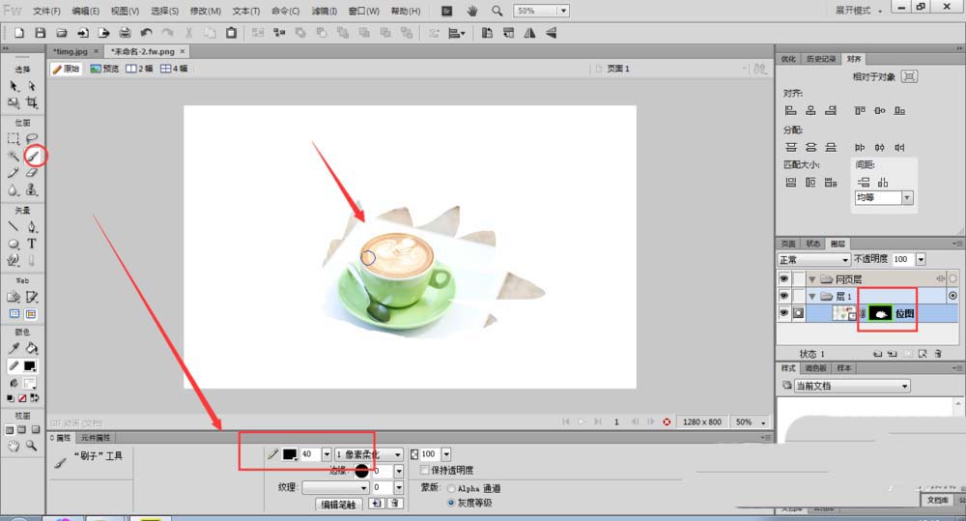This screenshot has height=521, width=966.
Task: Open the brush stroke color swatch
Action: (289, 454)
